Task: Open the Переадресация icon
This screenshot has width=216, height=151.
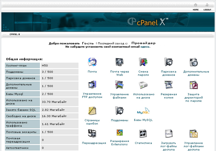Action: pos(92,134)
